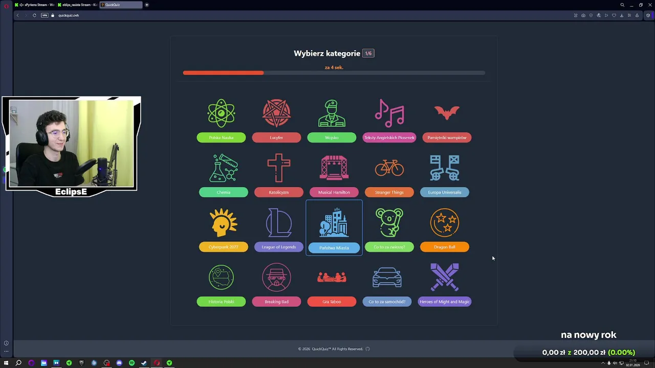This screenshot has height=368, width=655.
Task: Click the music notes category icon
Action: (x=389, y=113)
